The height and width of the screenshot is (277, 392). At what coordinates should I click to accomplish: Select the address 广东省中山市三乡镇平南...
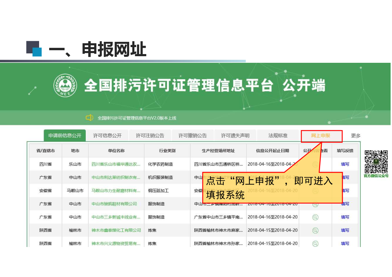(x=219, y=217)
